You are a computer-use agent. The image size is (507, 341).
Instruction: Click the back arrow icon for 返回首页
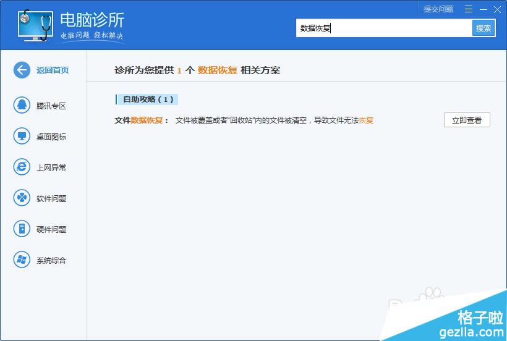[22, 70]
